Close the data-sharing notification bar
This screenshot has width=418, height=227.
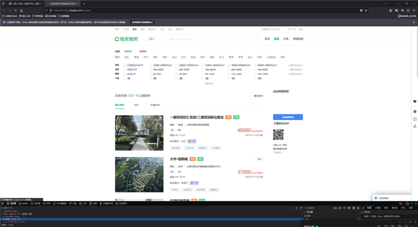coord(414,22)
